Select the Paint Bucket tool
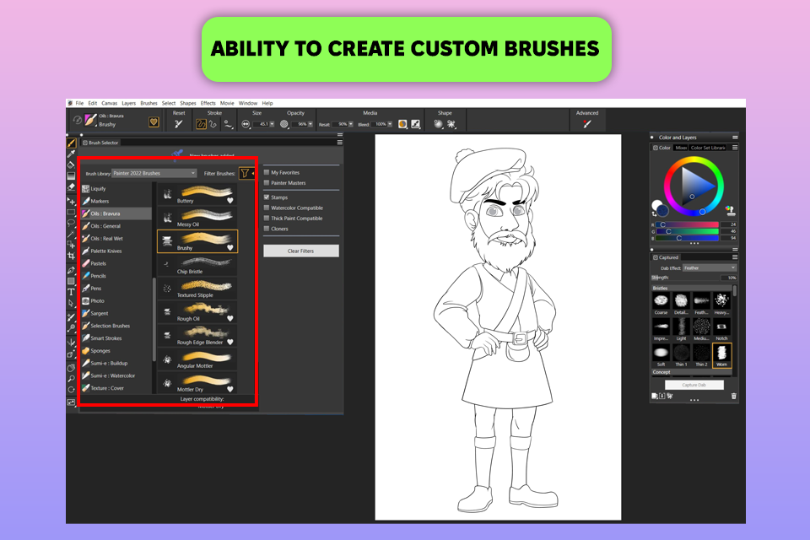Image resolution: width=810 pixels, height=540 pixels. (x=71, y=165)
